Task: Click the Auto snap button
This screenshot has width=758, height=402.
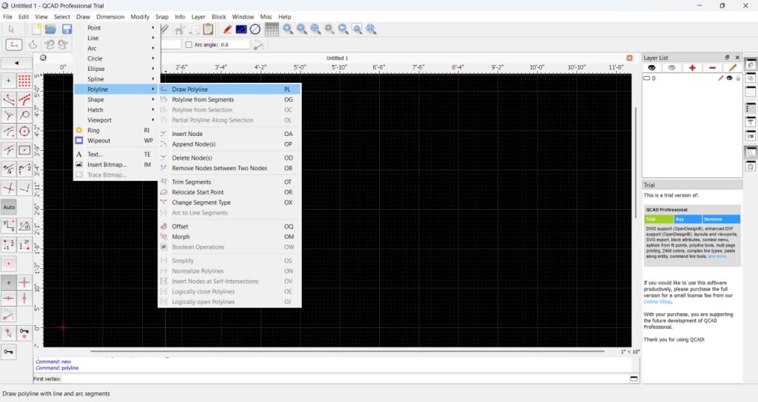Action: pos(9,207)
